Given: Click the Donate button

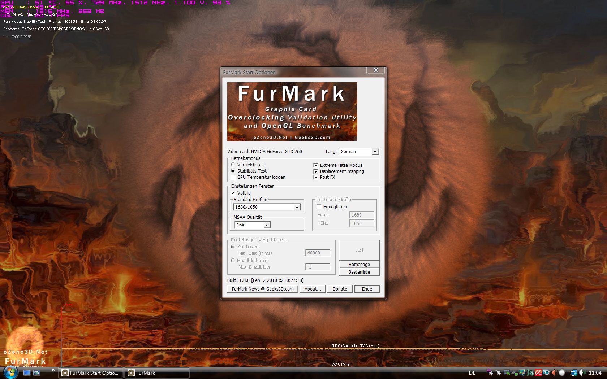Looking at the screenshot, I should pyautogui.click(x=340, y=289).
